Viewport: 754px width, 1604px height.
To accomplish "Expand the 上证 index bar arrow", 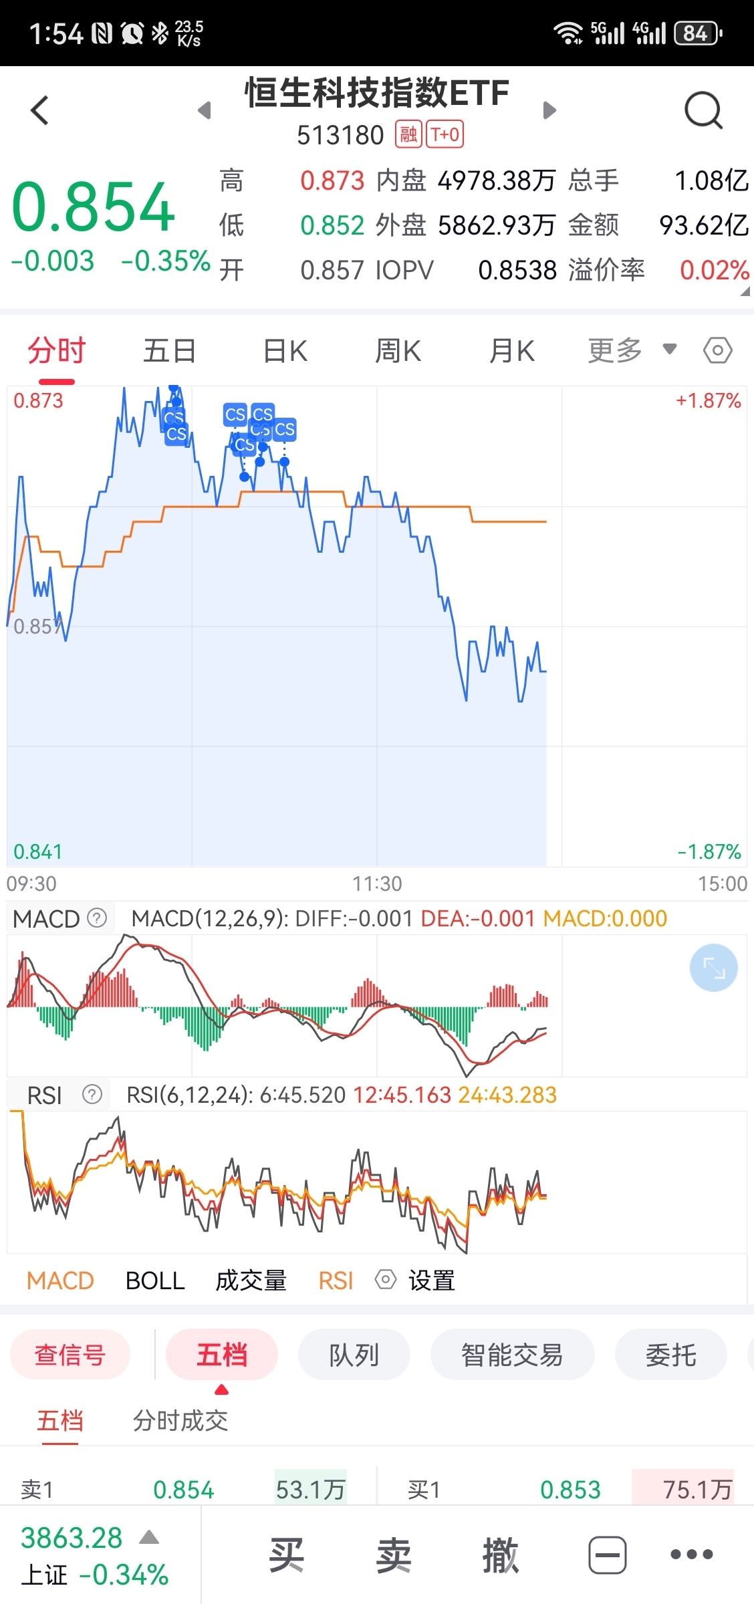I will tap(149, 1538).
